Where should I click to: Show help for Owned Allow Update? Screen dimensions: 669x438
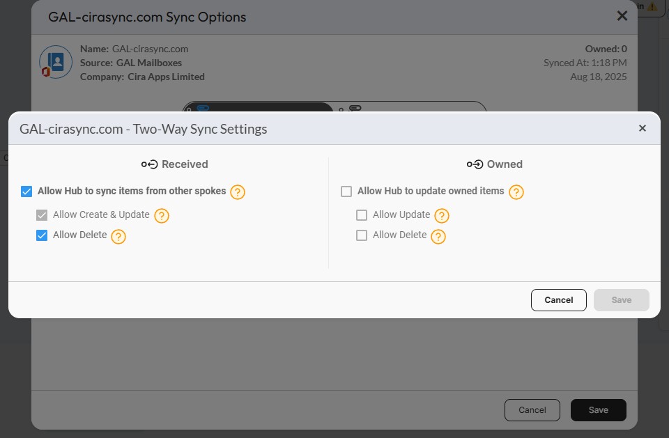point(442,216)
